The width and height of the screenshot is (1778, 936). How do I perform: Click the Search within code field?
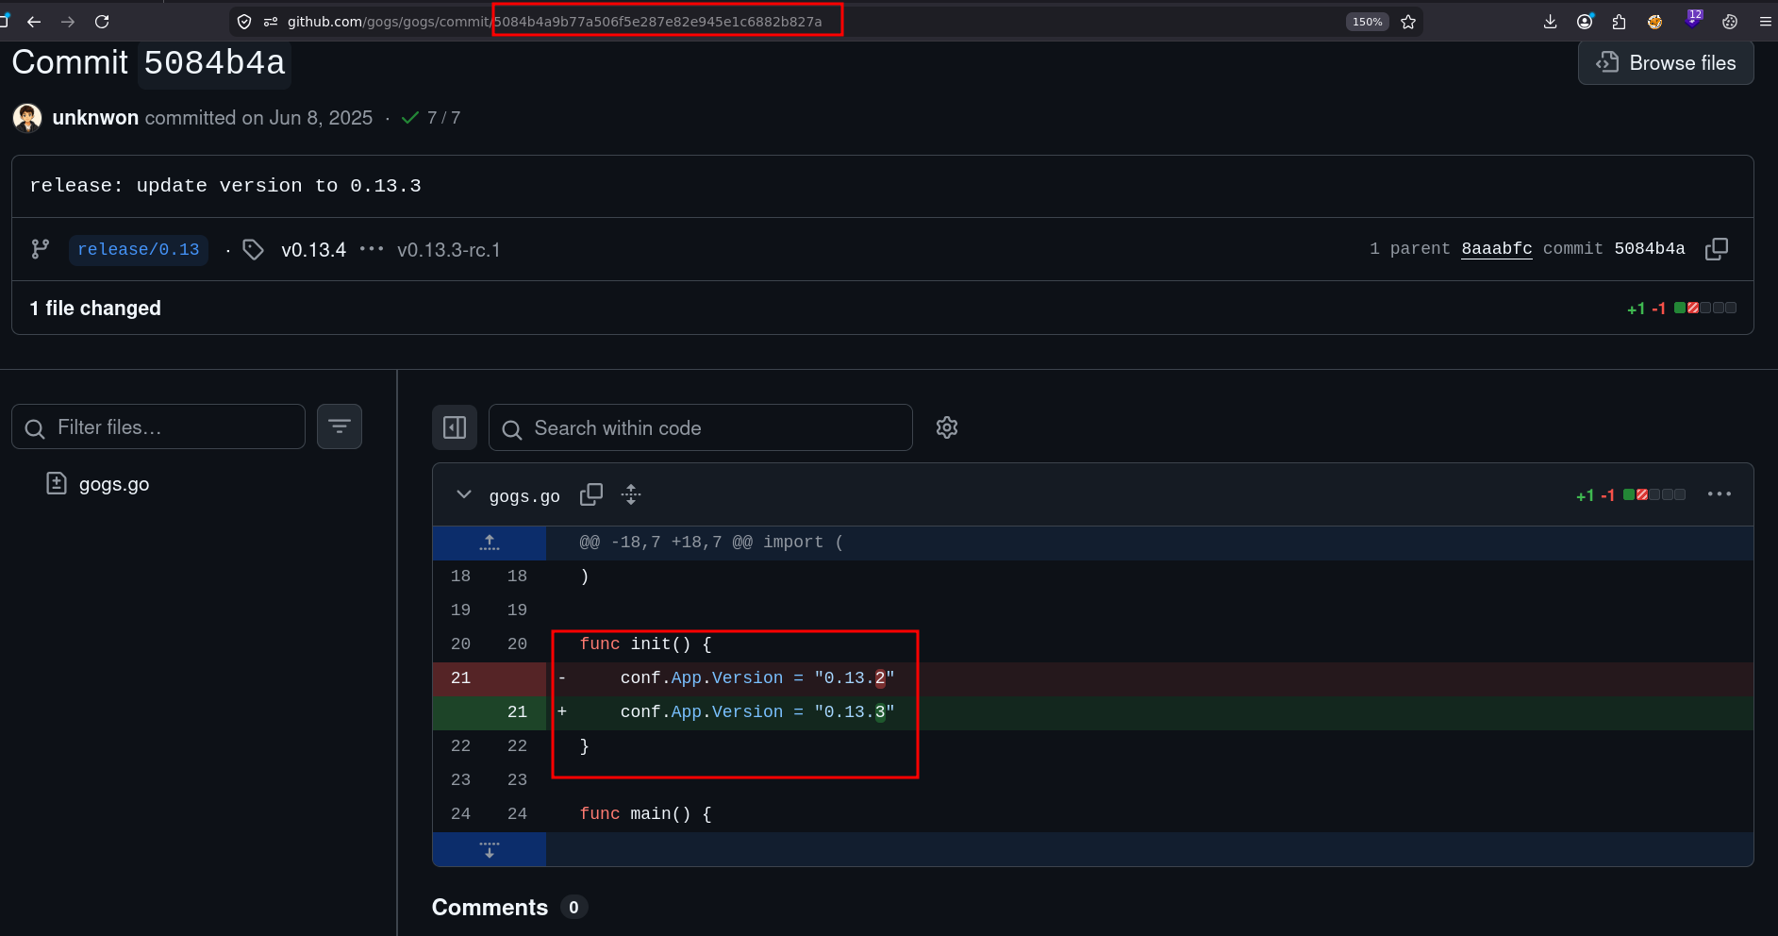click(701, 427)
